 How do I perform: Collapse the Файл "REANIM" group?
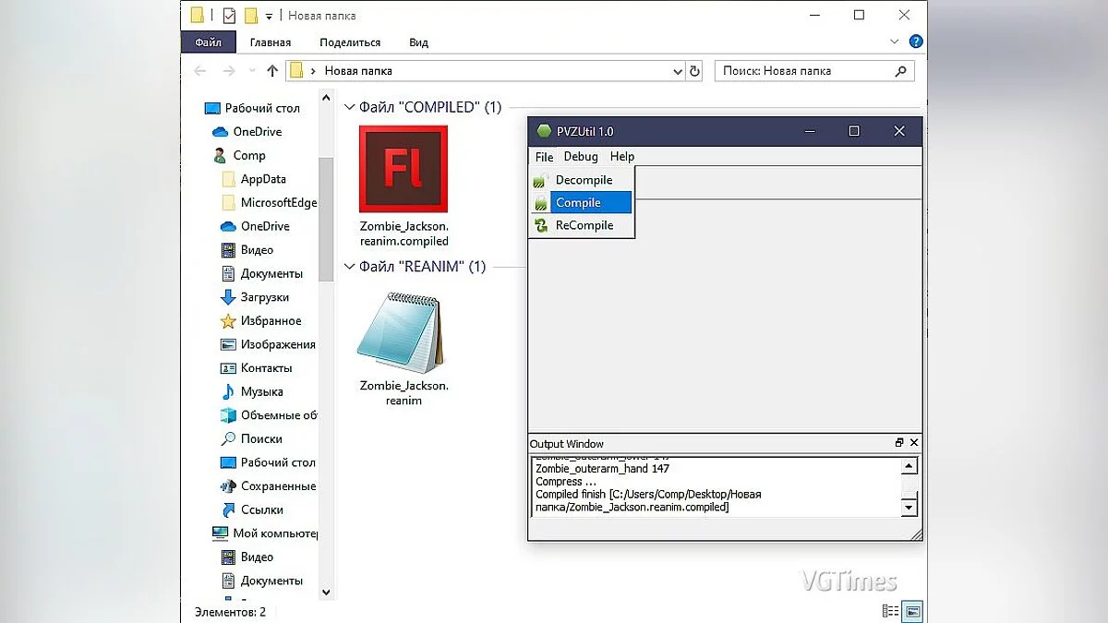(350, 267)
